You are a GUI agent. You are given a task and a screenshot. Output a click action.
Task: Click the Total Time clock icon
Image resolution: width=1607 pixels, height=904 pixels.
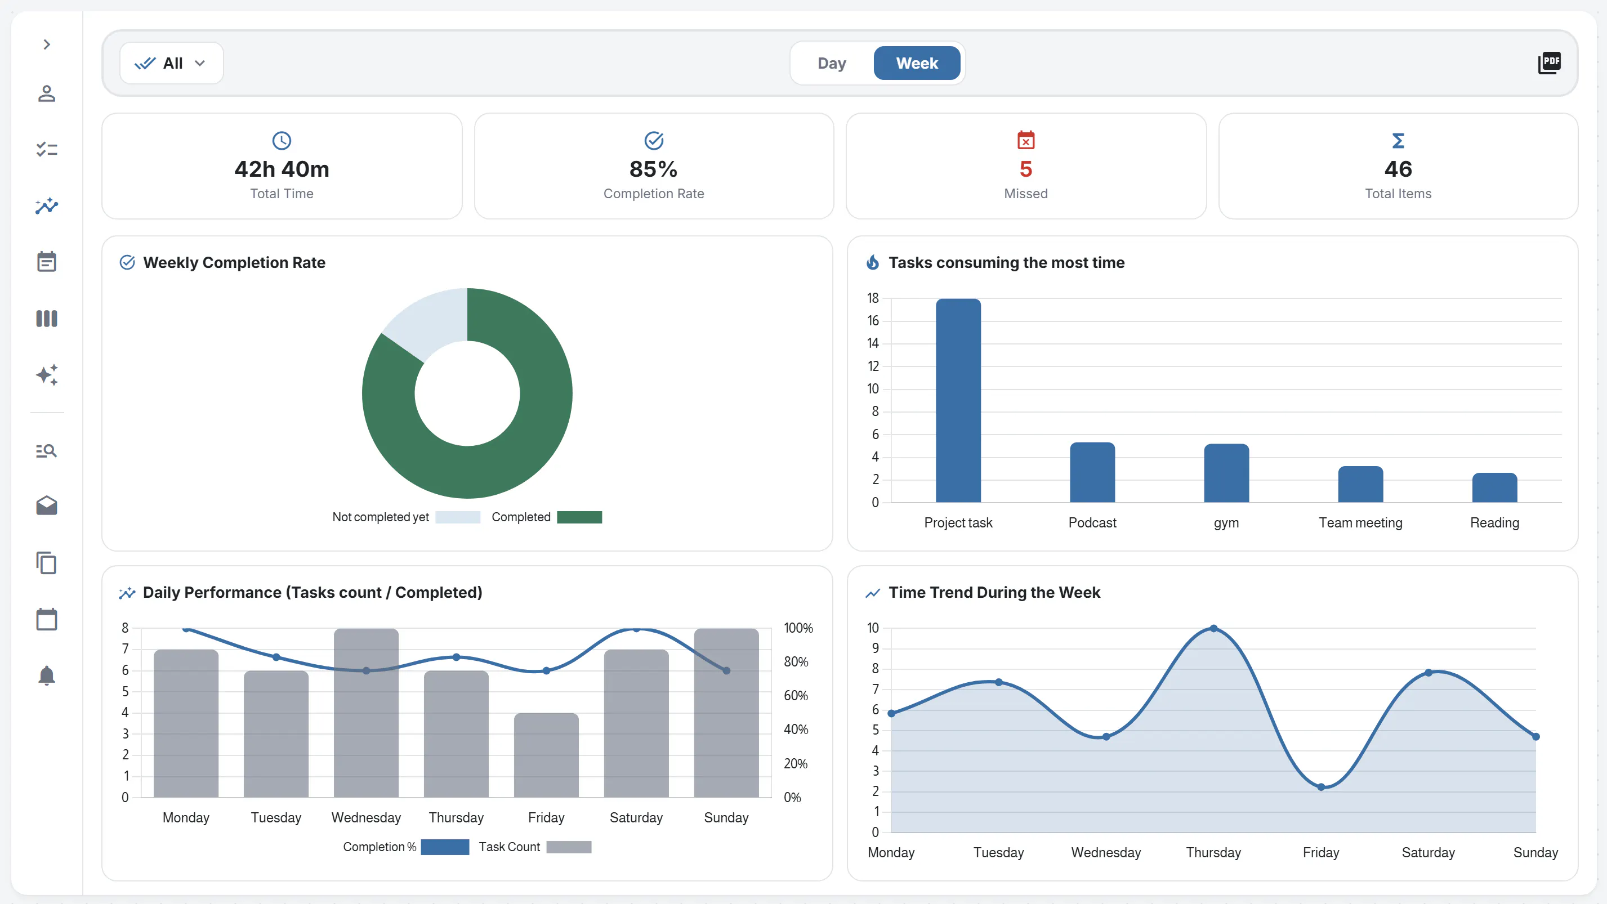pyautogui.click(x=282, y=141)
